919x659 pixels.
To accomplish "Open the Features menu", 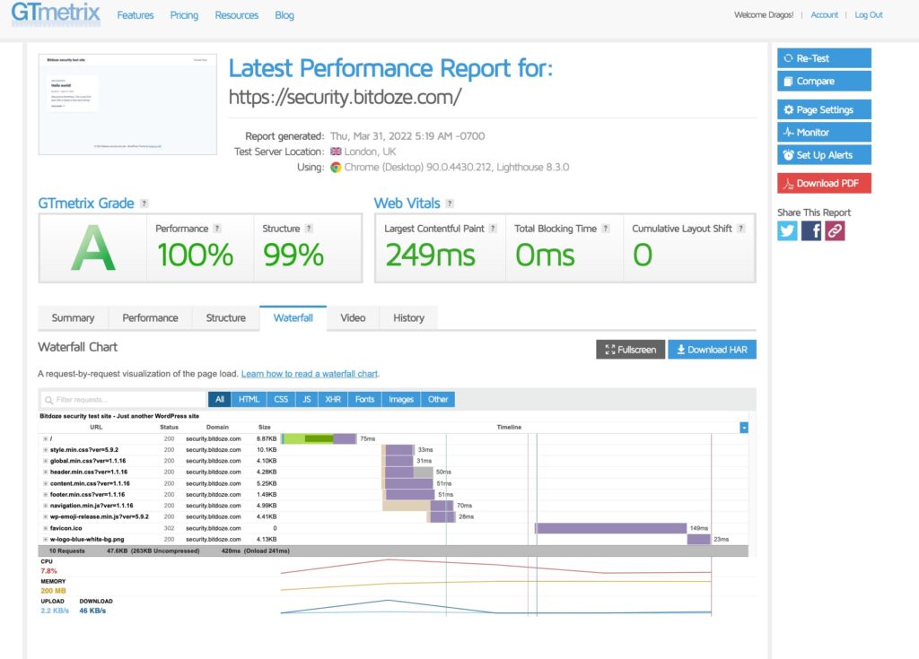I will click(136, 15).
